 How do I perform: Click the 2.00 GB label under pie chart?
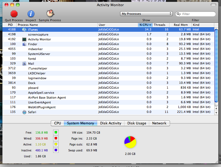point(130,154)
